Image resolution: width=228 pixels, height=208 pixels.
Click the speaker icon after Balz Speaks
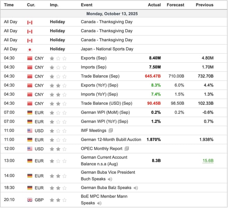[135, 188]
